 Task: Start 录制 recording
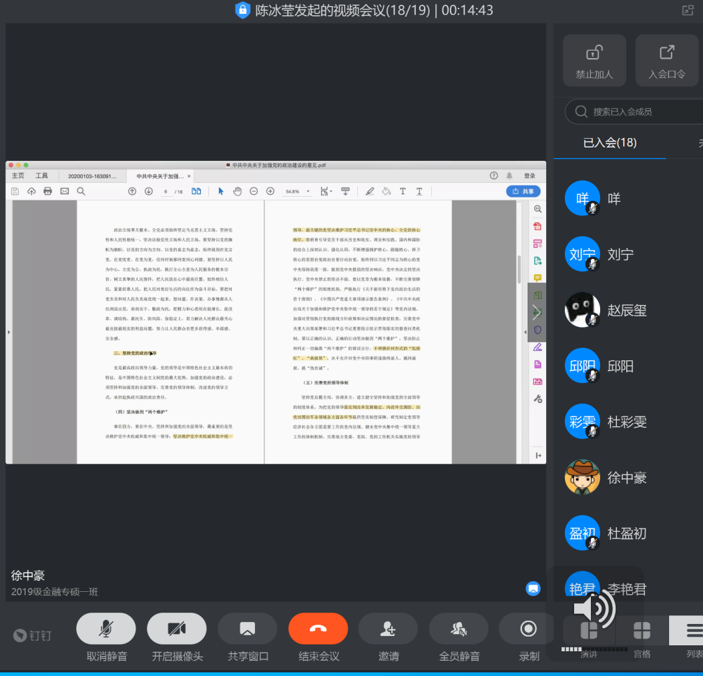529,629
